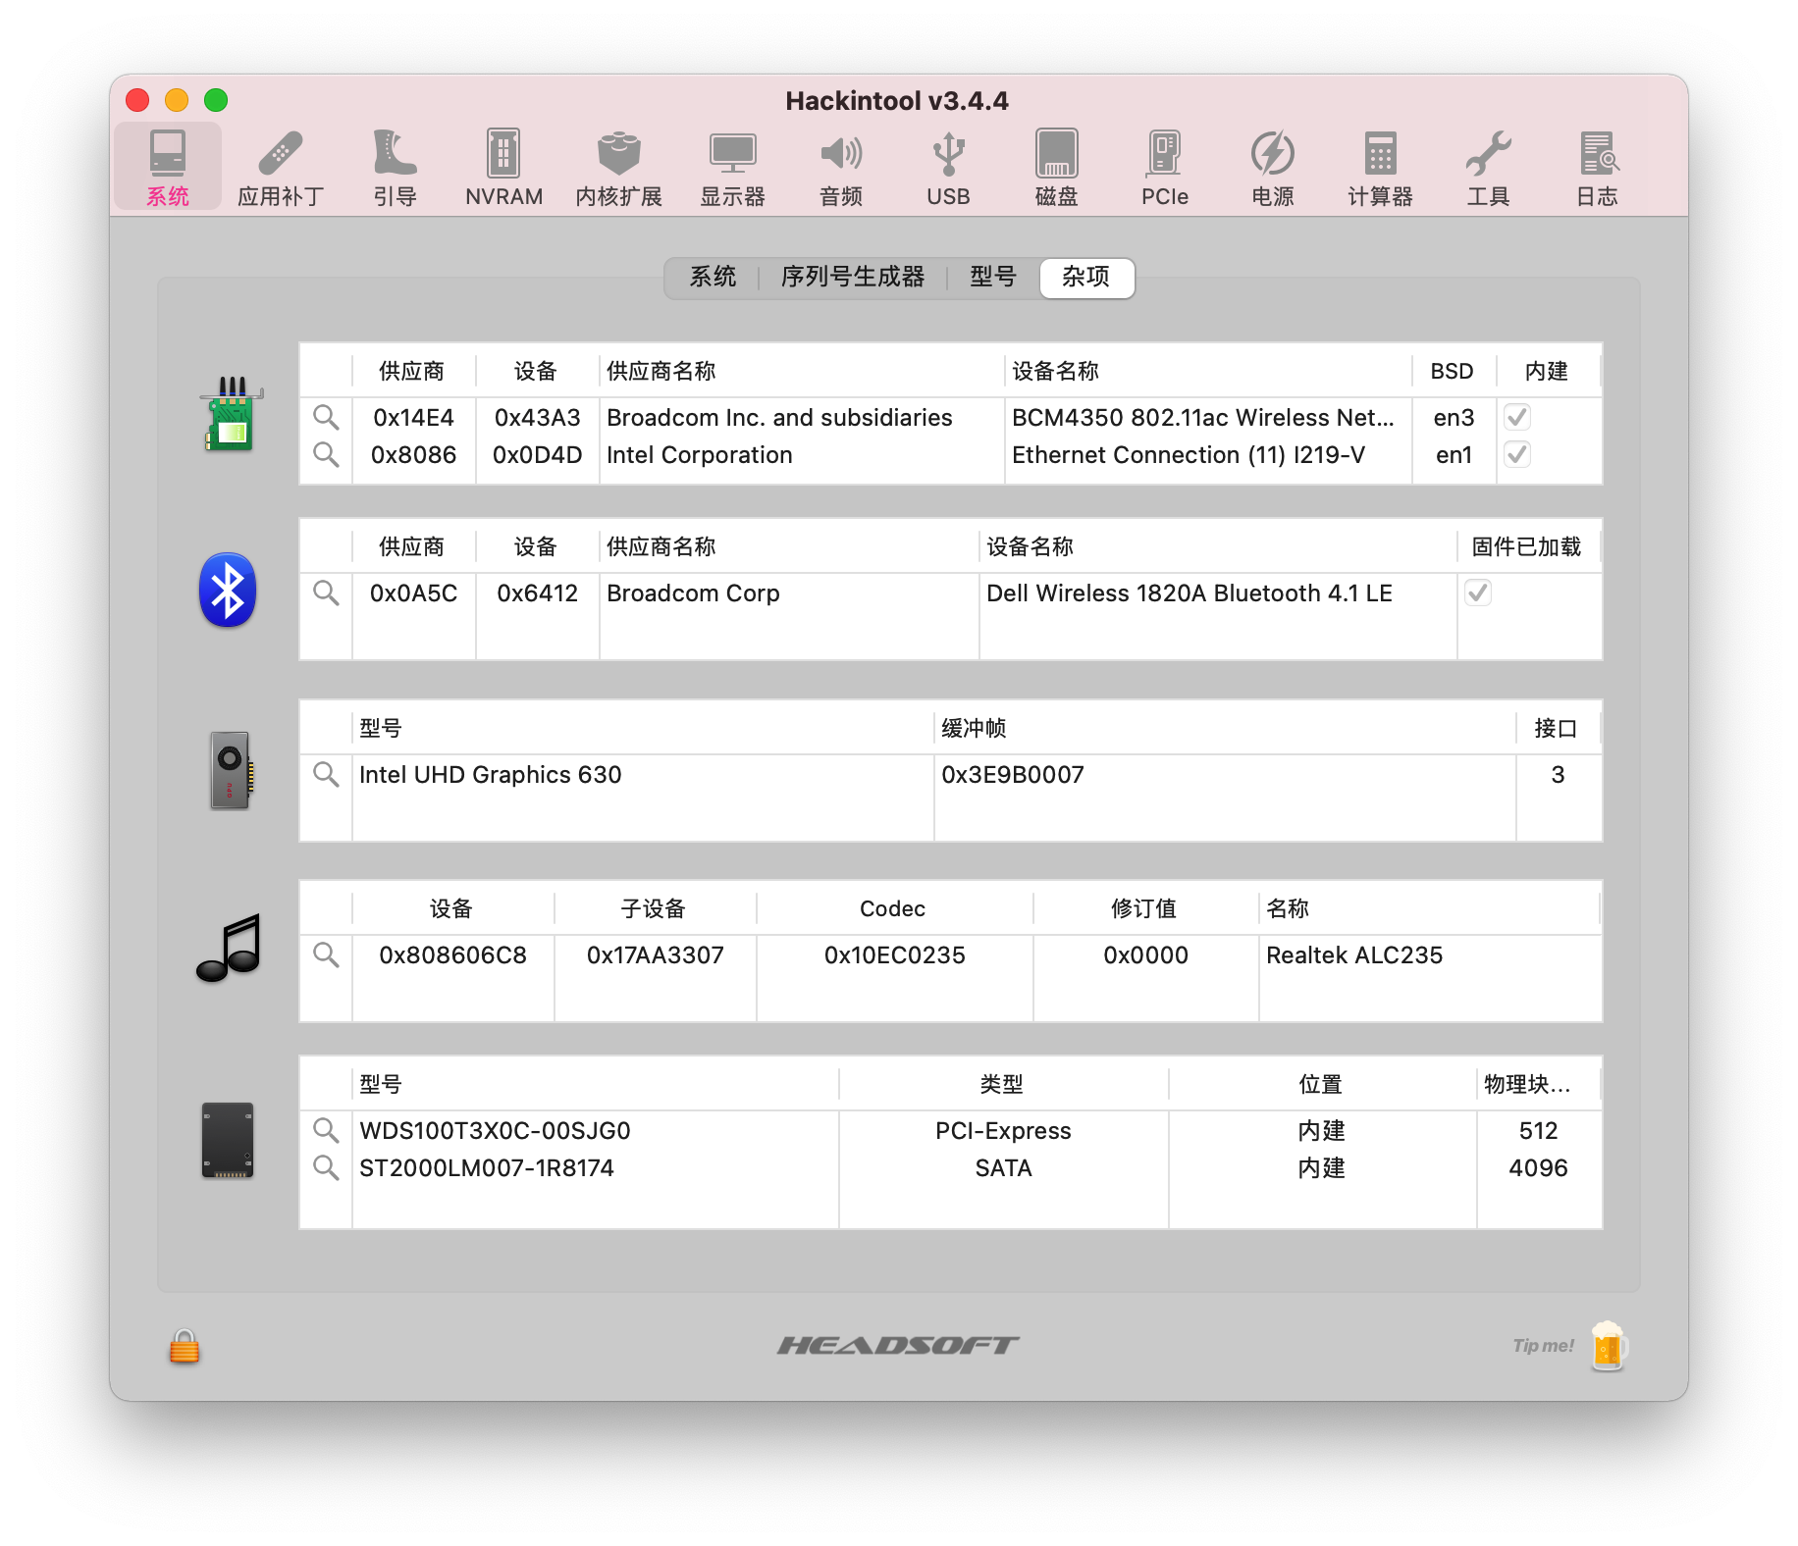
Task: Click the network card icon
Action: point(231,414)
